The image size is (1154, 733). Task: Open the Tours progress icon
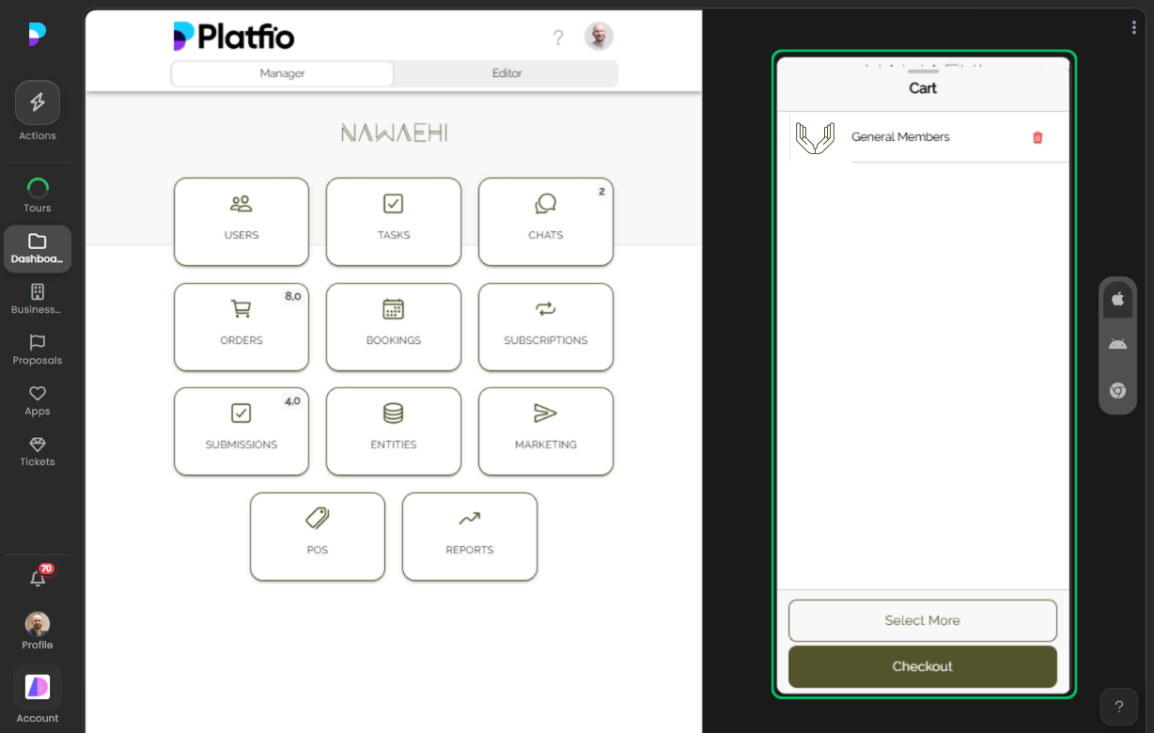tap(38, 189)
